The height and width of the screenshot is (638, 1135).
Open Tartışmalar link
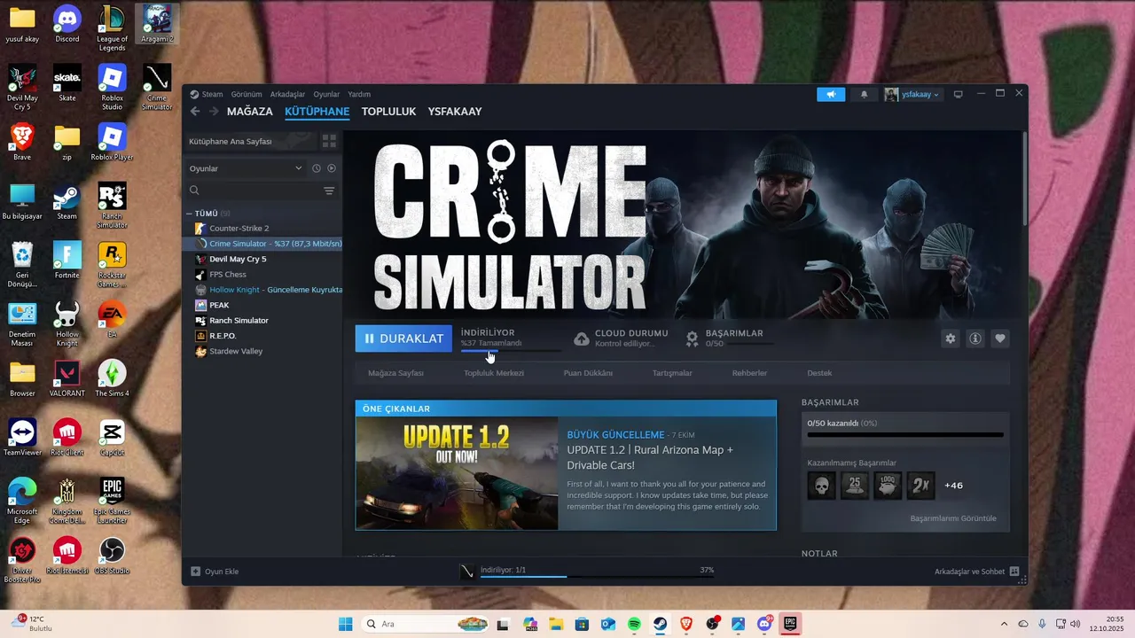[672, 373]
